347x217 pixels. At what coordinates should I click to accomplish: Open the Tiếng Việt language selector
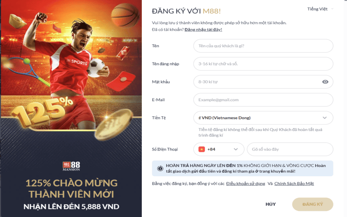click(x=320, y=9)
